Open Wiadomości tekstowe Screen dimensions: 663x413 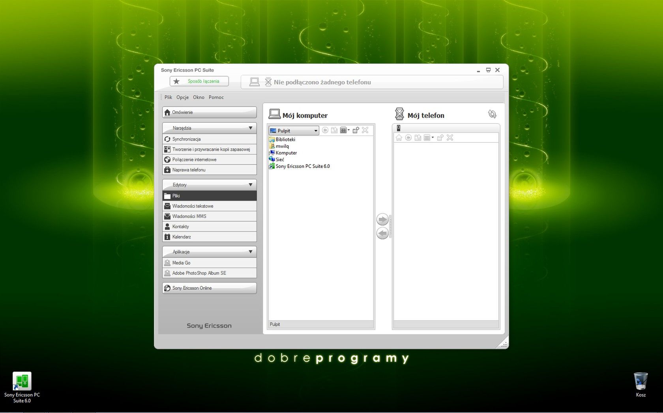pyautogui.click(x=210, y=206)
